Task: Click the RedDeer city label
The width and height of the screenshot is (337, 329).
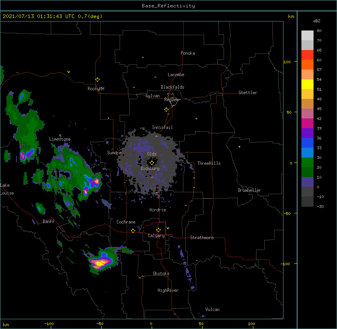Action: coord(172,100)
